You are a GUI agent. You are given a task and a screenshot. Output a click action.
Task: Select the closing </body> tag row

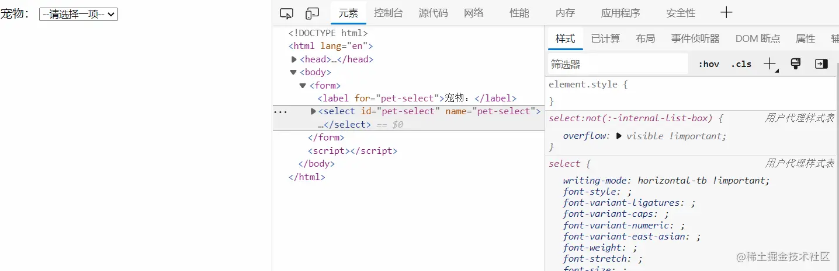click(x=317, y=164)
